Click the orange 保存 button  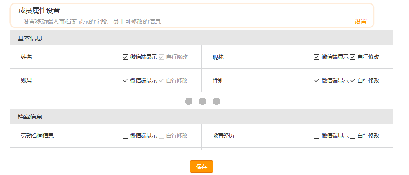pyautogui.click(x=201, y=167)
